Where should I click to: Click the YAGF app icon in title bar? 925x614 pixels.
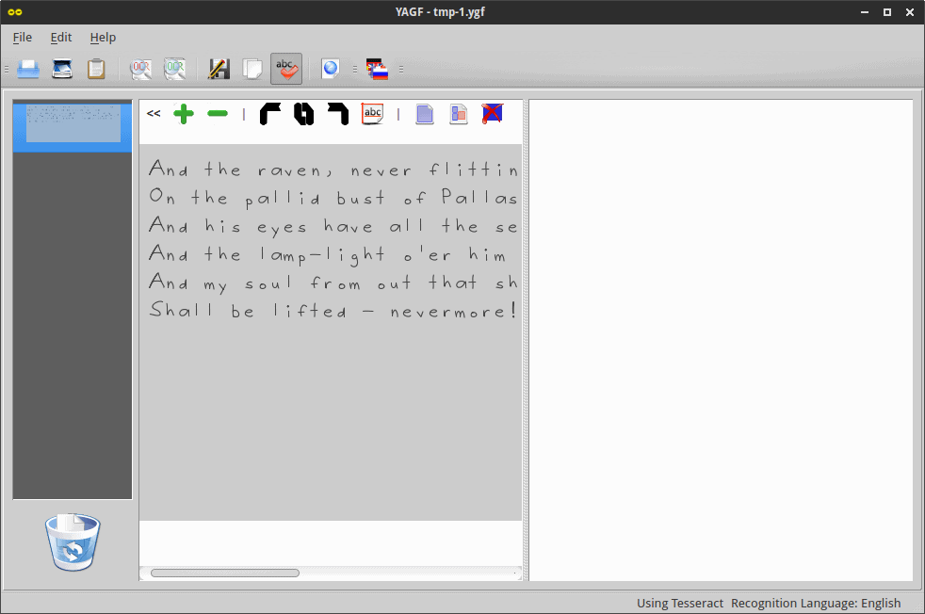click(15, 12)
